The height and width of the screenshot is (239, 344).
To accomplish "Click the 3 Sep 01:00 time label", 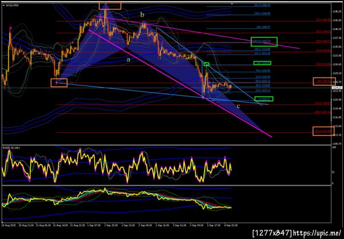I will pyautogui.click(x=181, y=225).
